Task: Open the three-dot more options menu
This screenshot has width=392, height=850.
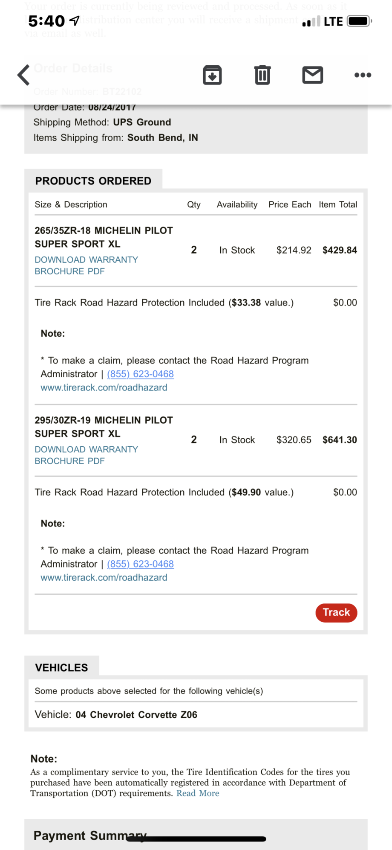Action: 363,75
